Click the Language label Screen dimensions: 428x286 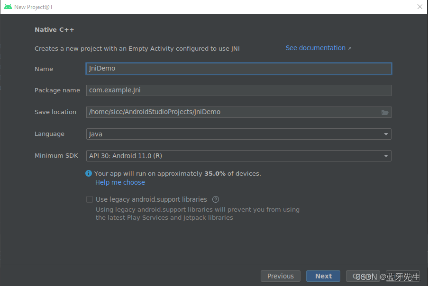click(49, 134)
